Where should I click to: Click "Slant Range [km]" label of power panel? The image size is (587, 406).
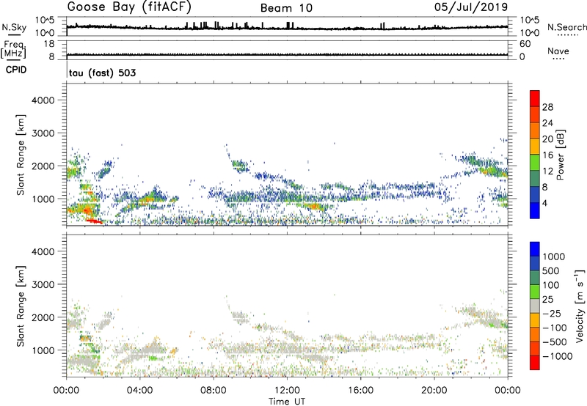(21, 155)
